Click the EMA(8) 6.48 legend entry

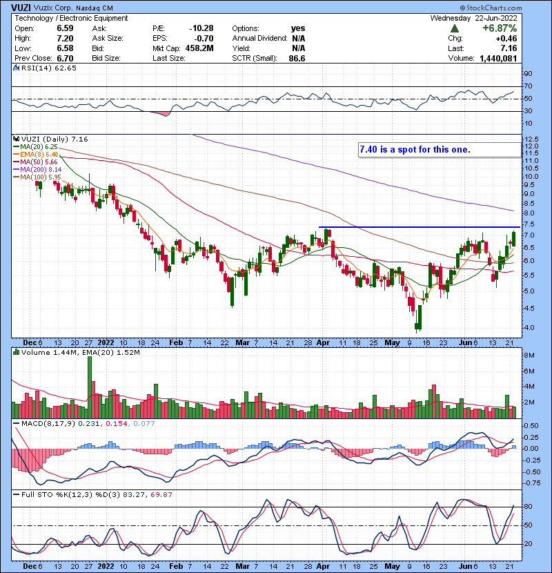[39, 154]
